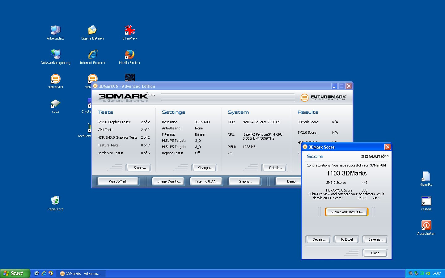Image resolution: width=445 pixels, height=278 pixels.
Task: Click the system tray clock
Action: (x=436, y=273)
